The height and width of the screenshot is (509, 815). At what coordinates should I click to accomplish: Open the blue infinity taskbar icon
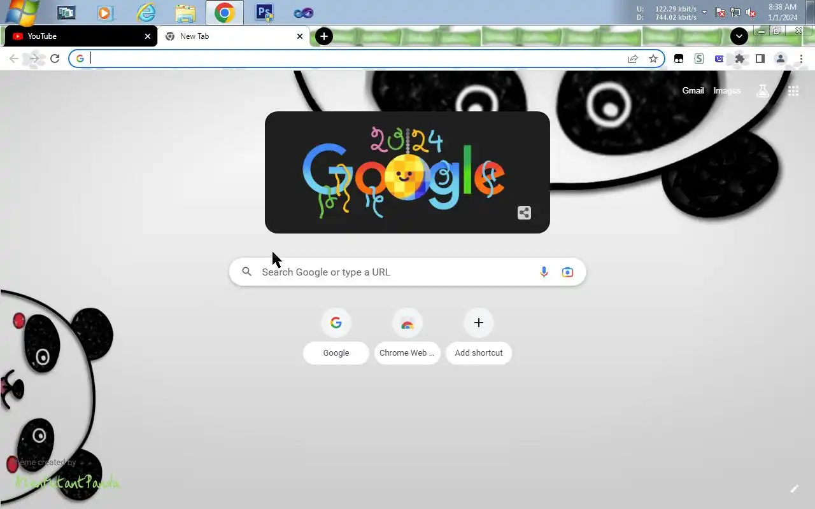point(304,12)
